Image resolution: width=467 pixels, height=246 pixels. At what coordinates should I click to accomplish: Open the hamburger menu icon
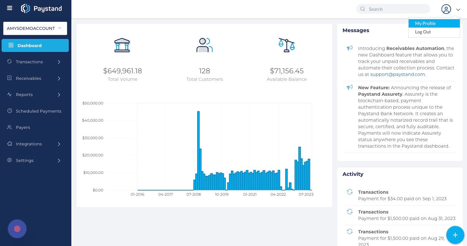[x=10, y=8]
